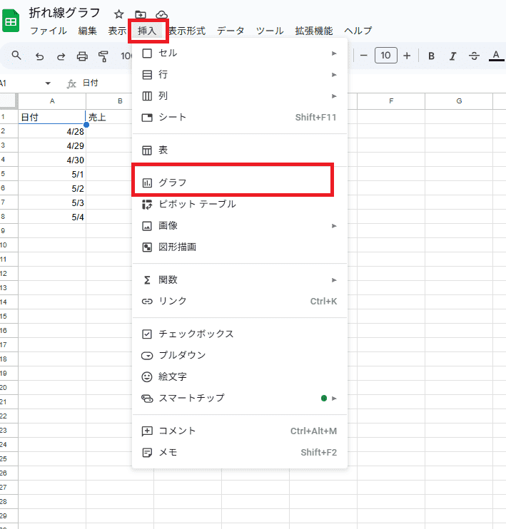This screenshot has height=529, width=506.
Task: Select column G header
Action: coord(459,101)
